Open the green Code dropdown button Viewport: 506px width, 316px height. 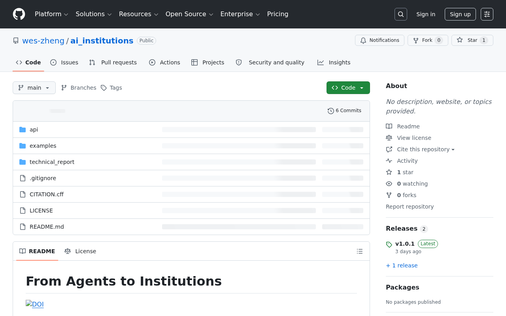(348, 88)
